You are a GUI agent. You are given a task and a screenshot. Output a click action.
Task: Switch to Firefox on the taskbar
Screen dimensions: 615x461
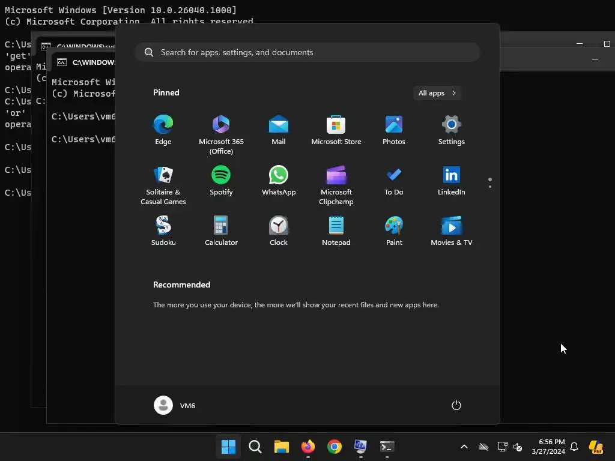coord(308,447)
